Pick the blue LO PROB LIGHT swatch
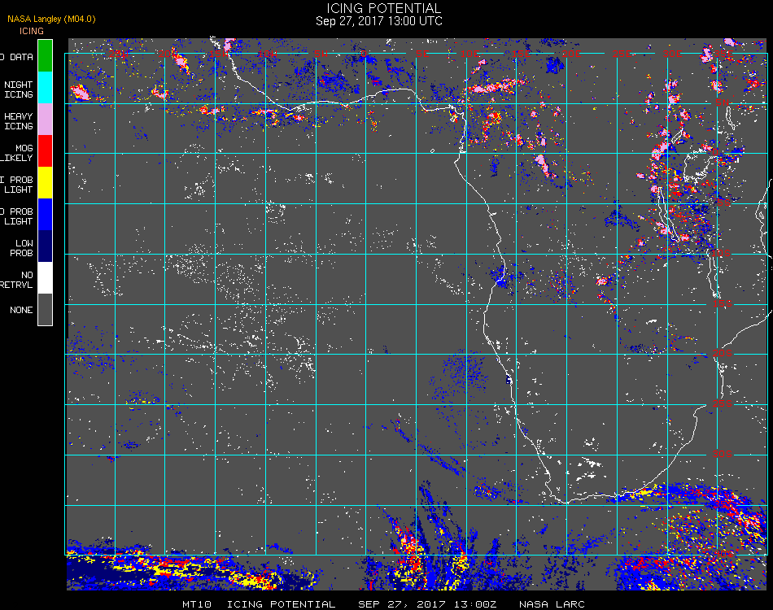This screenshot has height=610, width=773. 45,215
